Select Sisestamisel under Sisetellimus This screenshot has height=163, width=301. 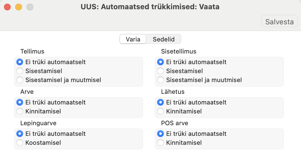click(160, 71)
